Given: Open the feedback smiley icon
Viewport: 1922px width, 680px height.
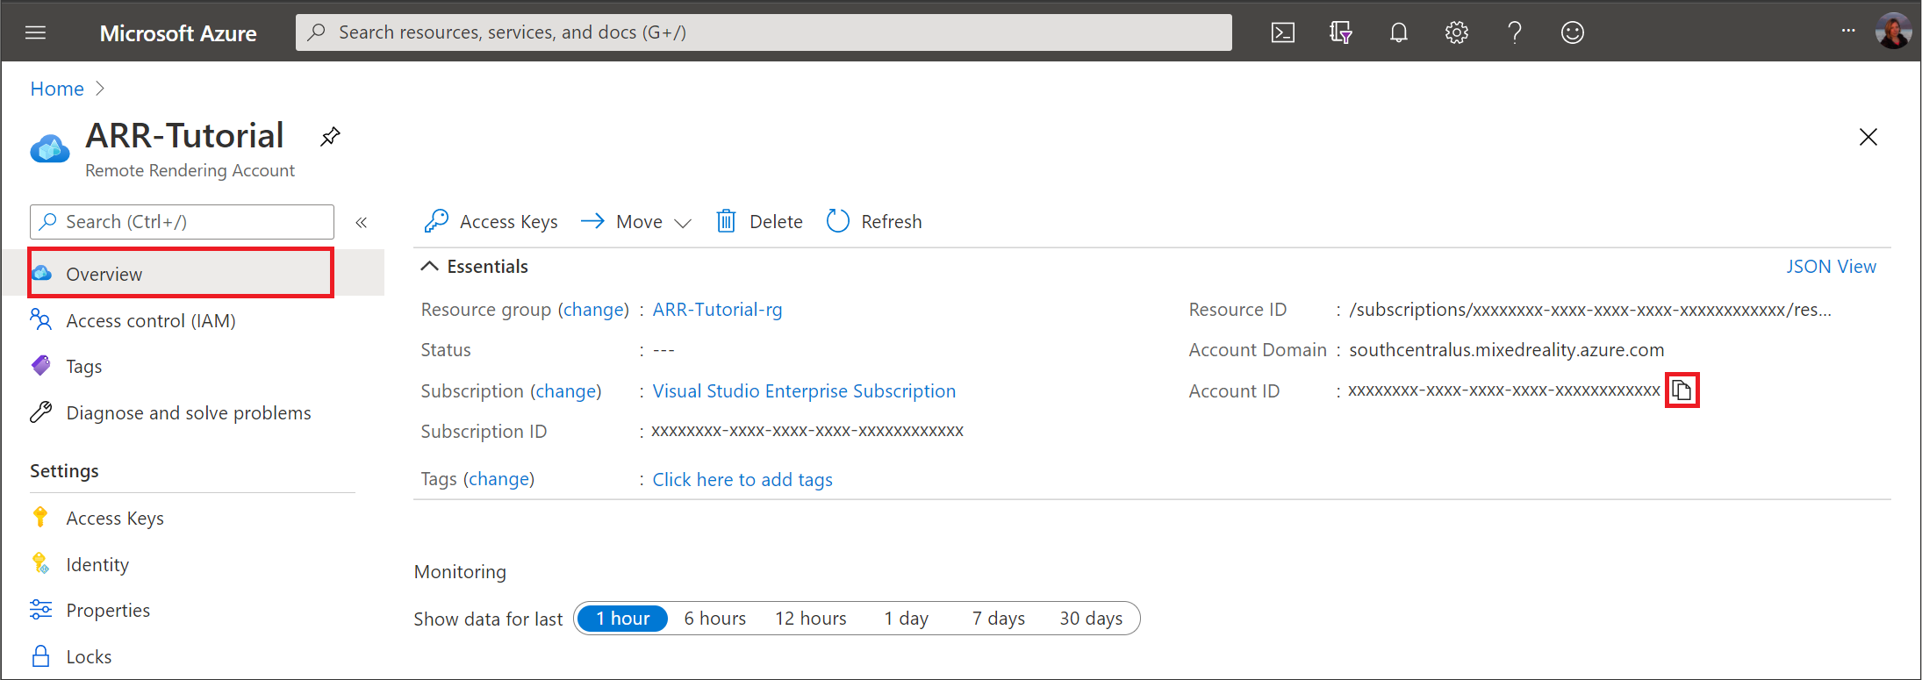Looking at the screenshot, I should pyautogui.click(x=1572, y=32).
